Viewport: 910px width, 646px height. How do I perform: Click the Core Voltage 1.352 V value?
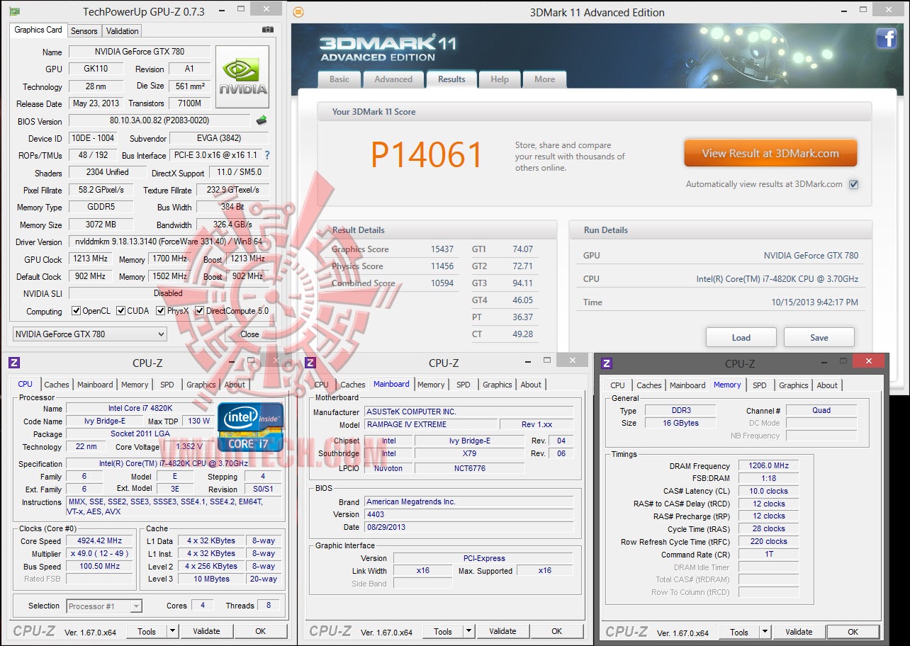[x=189, y=447]
